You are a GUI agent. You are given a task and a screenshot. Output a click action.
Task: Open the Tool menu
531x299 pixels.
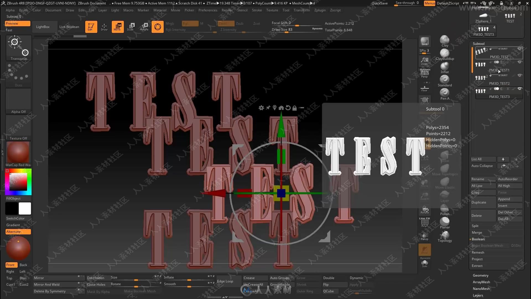coord(286,10)
